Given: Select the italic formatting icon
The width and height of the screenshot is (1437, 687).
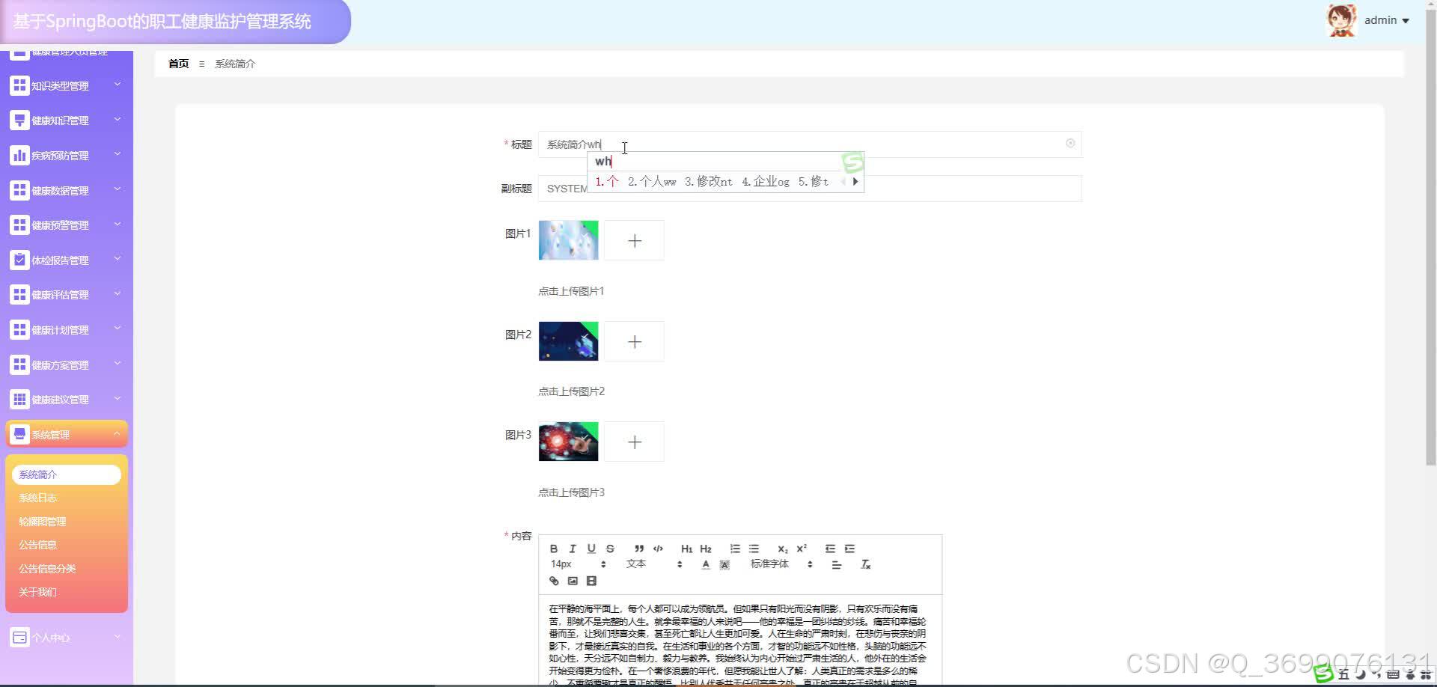Looking at the screenshot, I should (x=573, y=549).
